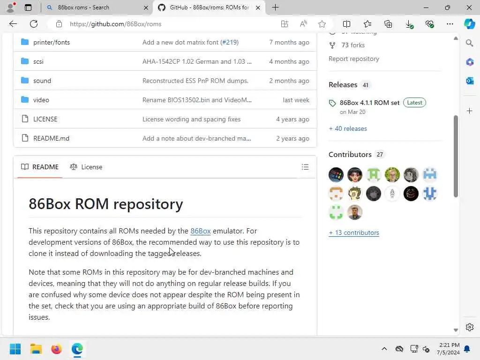The image size is (480, 360).
Task: Open the LICENSE file
Action: click(45, 119)
